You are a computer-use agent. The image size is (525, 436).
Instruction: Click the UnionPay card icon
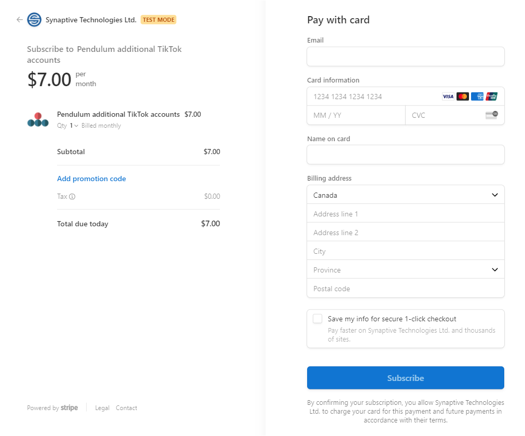491,97
